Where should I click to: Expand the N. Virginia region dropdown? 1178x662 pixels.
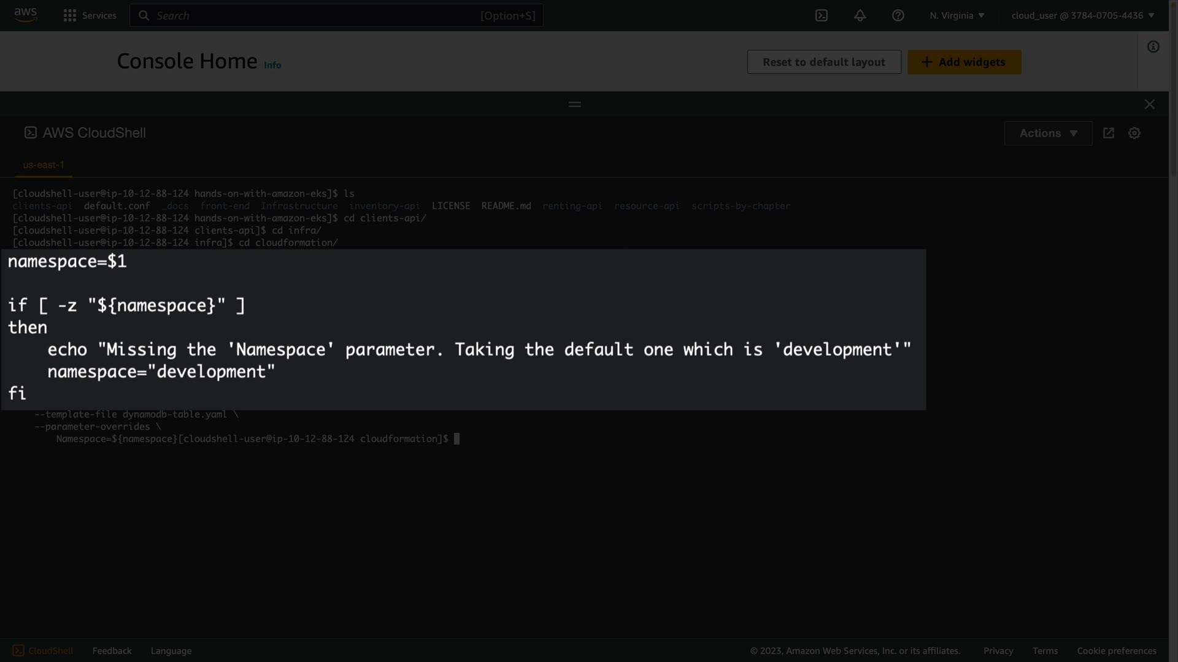click(957, 15)
